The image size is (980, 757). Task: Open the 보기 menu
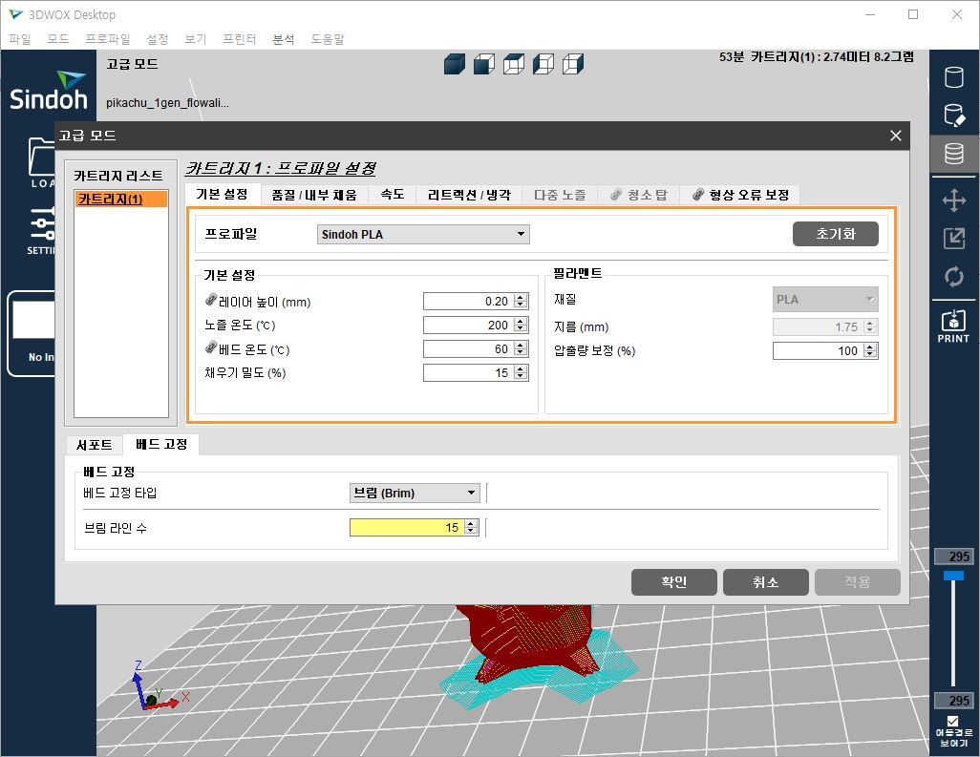click(x=195, y=39)
